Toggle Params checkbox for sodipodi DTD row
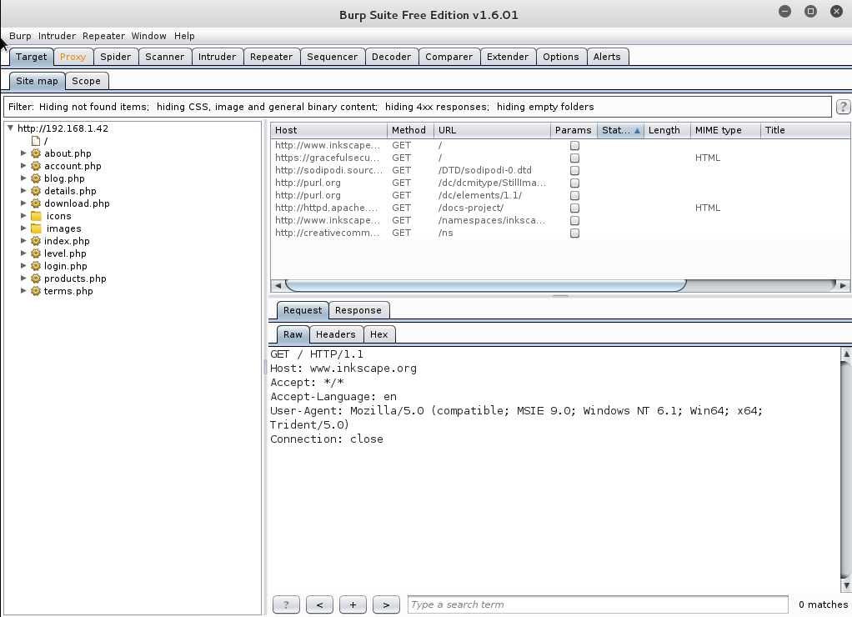This screenshot has height=617, width=852. 574,170
